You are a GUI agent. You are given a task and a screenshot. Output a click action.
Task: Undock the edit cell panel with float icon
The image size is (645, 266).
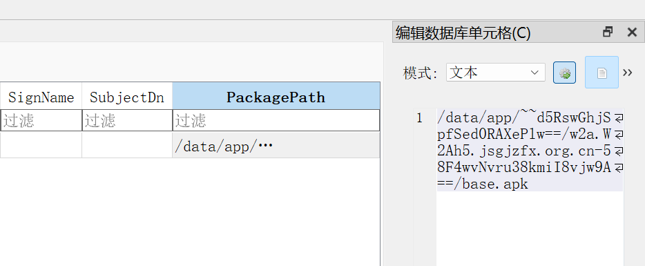pos(608,32)
